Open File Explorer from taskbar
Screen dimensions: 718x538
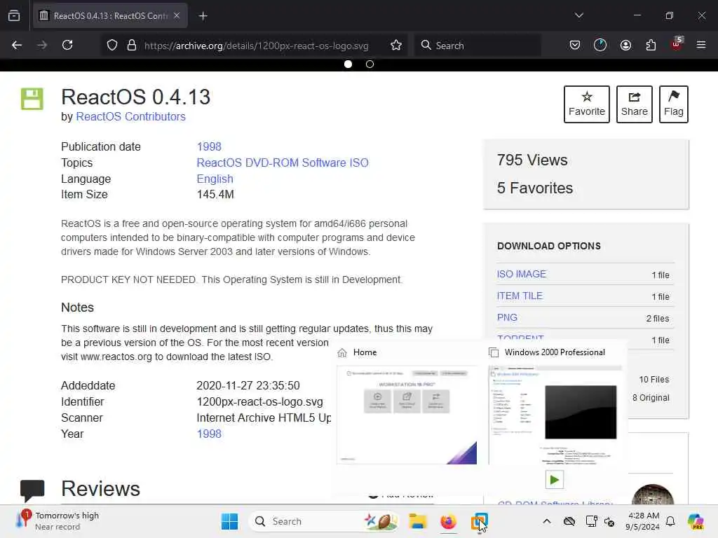click(418, 521)
